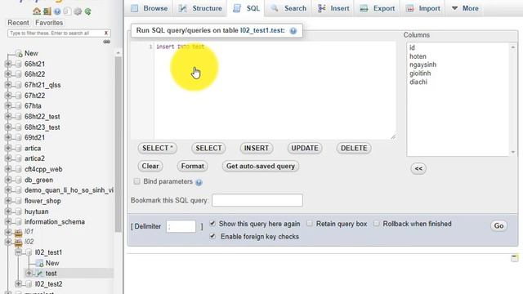523x294 pixels.
Task: Click Get auto-saved query button
Action: (261, 166)
